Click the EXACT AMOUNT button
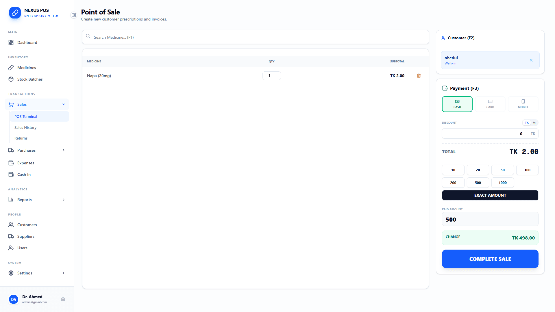555x312 pixels. click(x=490, y=195)
